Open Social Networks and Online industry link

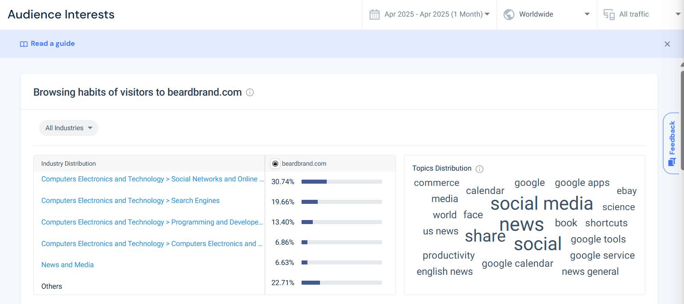[x=152, y=179]
